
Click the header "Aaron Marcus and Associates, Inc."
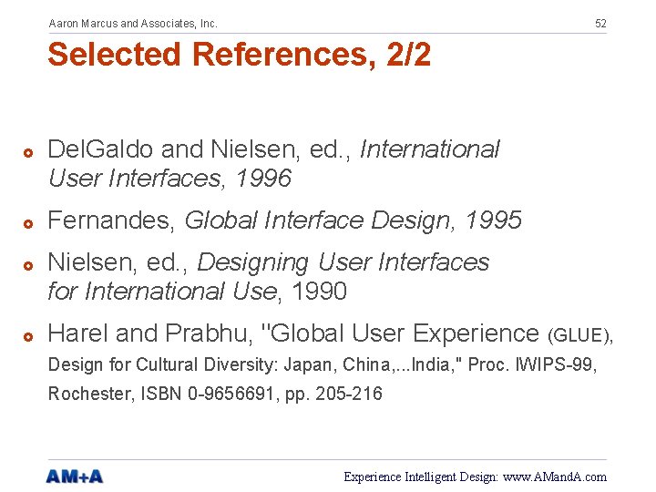133,24
